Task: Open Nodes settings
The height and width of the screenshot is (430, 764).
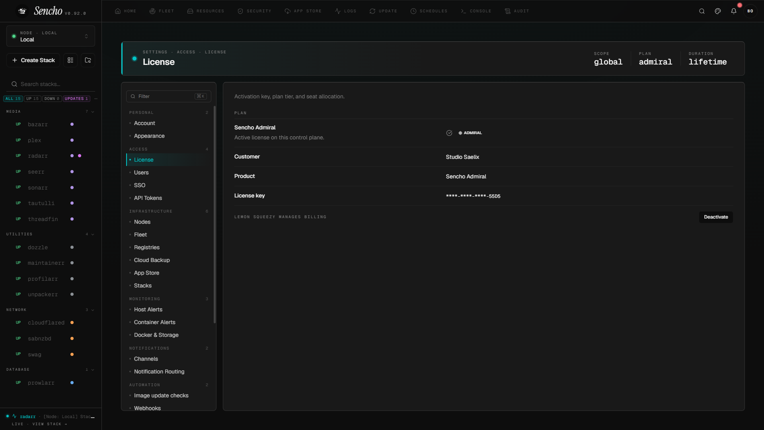Action: 169,222
